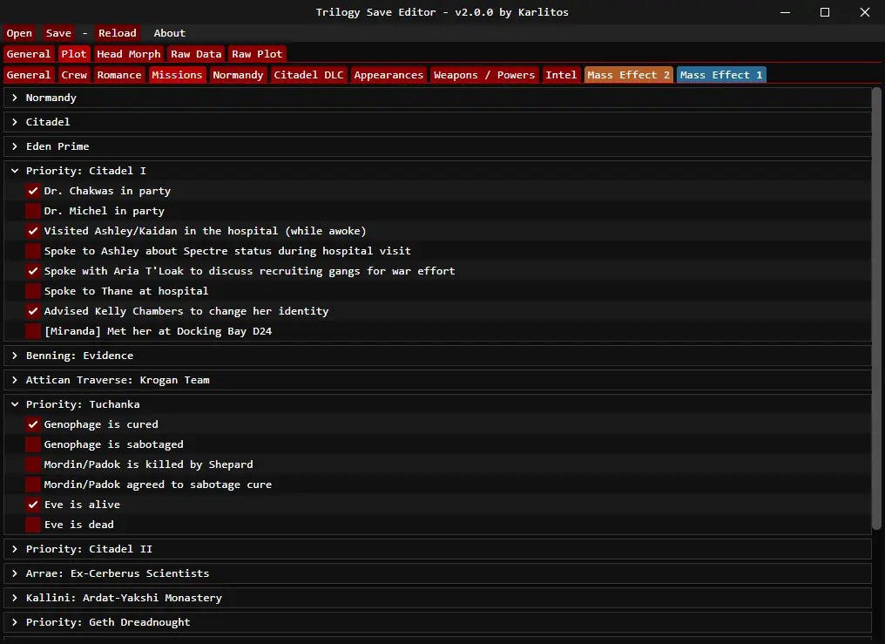Open Weapons / Powers sub-tab
Viewport: 885px width, 644px height.
(x=483, y=74)
